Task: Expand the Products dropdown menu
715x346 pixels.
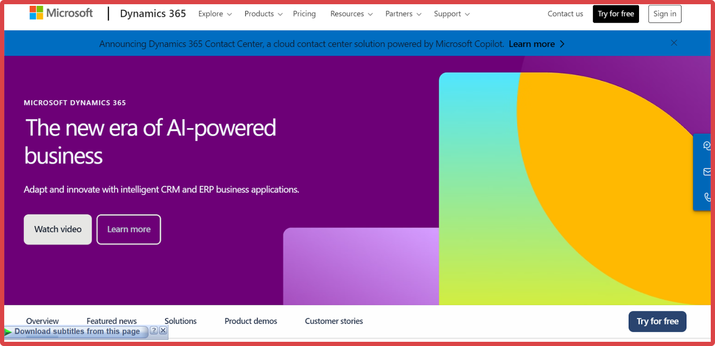Action: [x=263, y=14]
